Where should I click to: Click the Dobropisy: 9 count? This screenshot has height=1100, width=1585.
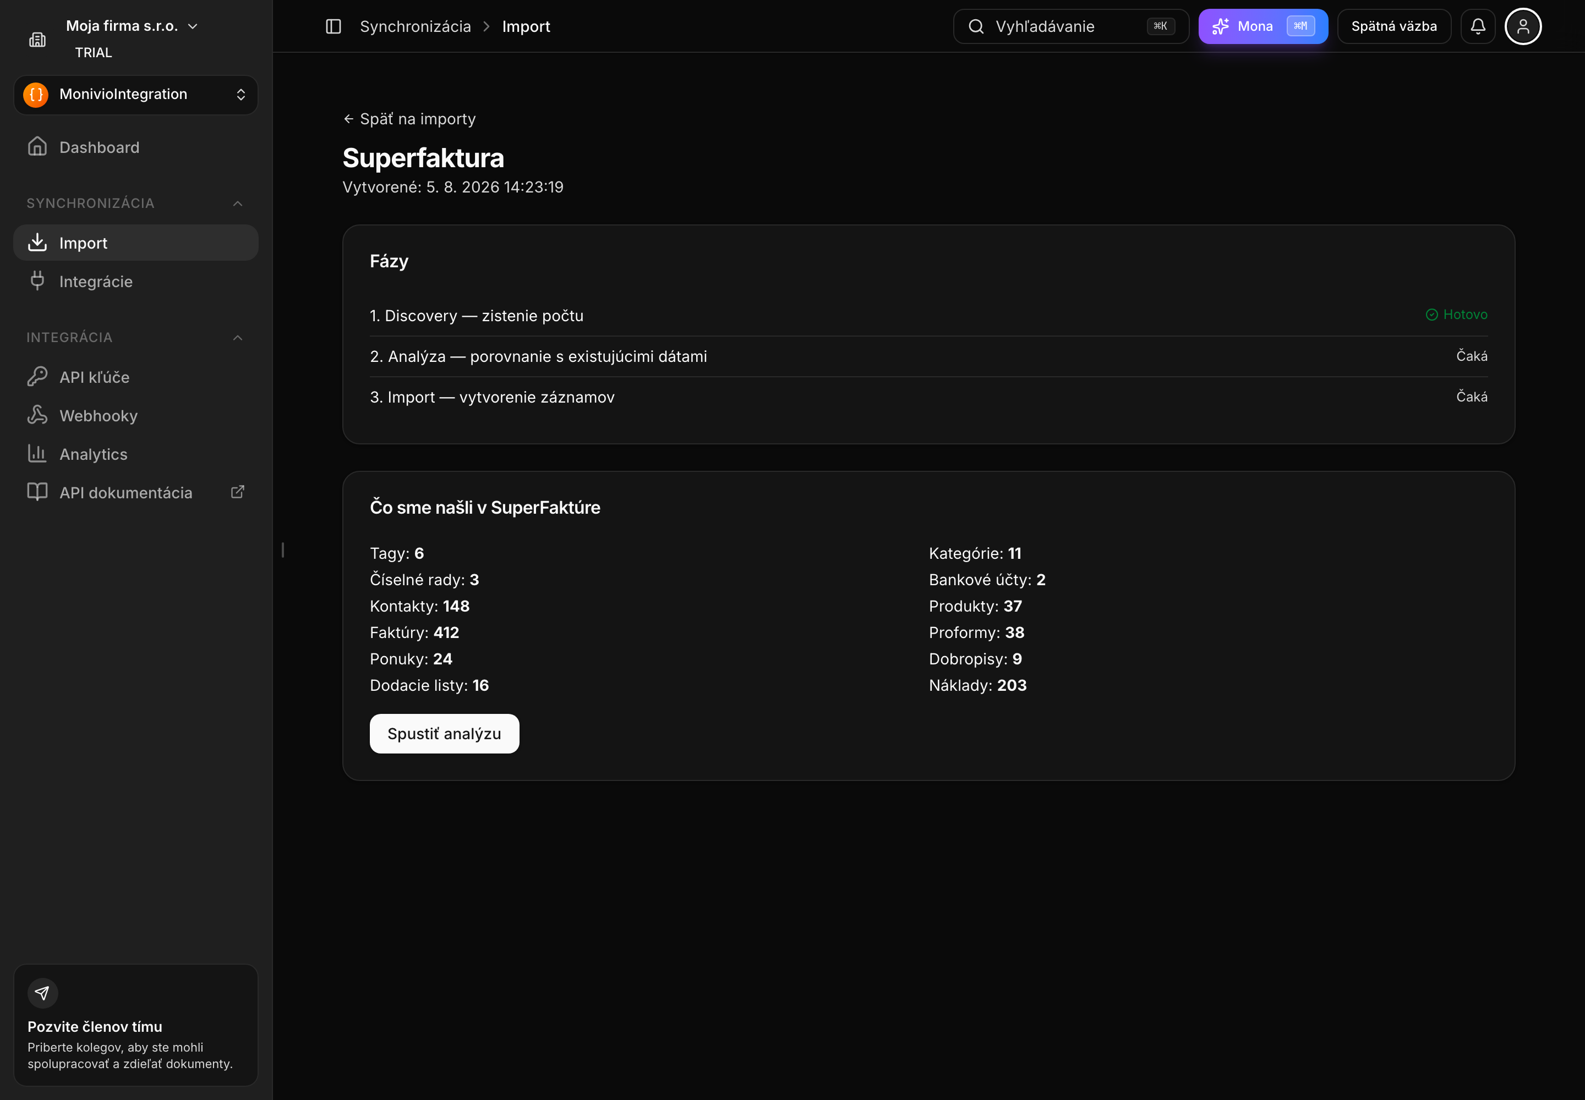pos(975,659)
